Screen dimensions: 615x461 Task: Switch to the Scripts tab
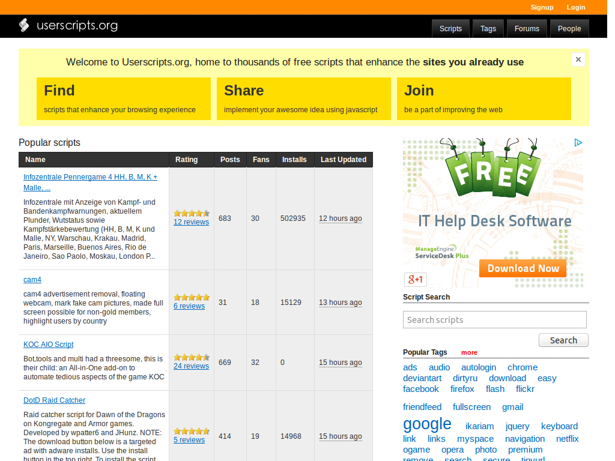click(450, 28)
